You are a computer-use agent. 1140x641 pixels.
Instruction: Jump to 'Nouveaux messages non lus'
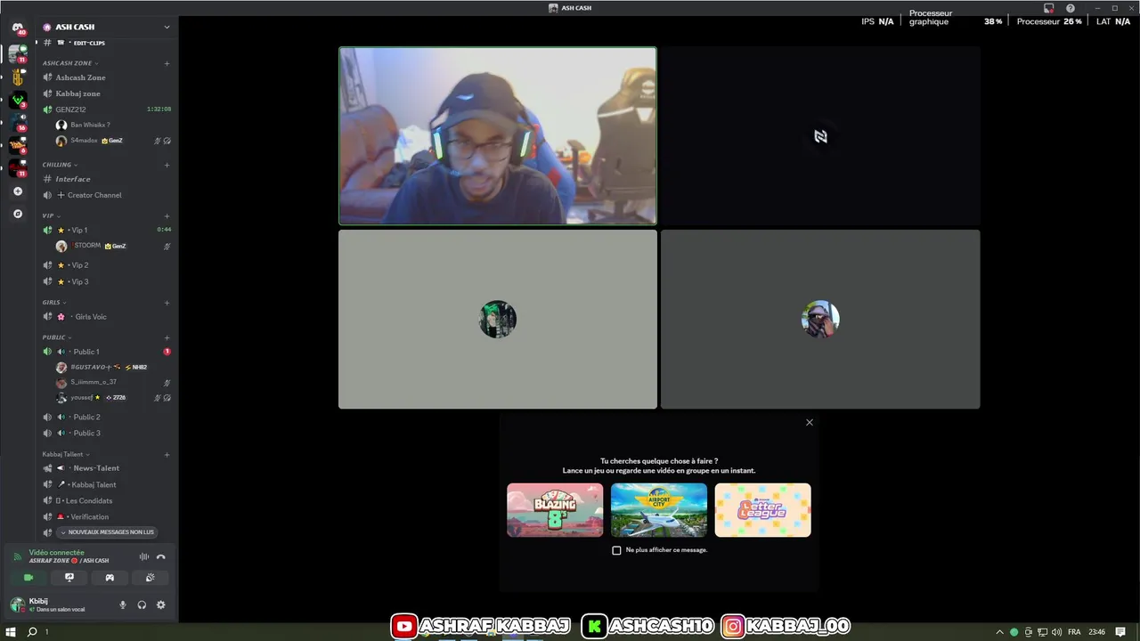pos(107,532)
